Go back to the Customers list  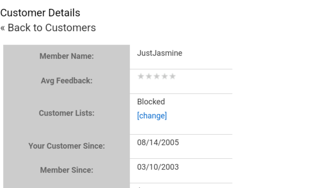(51, 28)
